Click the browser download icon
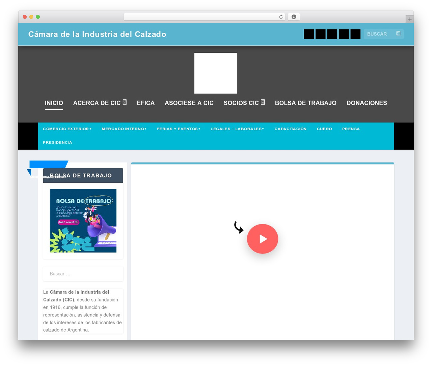 [x=294, y=17]
